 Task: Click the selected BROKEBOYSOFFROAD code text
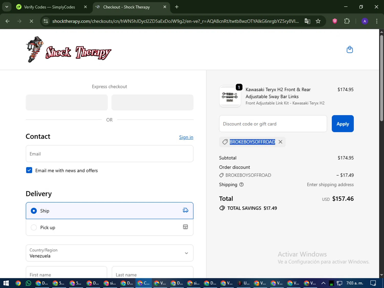tap(252, 142)
